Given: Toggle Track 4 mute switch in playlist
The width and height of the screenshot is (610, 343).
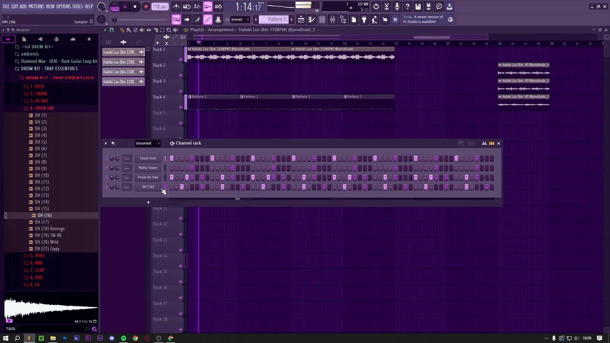Looking at the screenshot, I should (x=181, y=107).
